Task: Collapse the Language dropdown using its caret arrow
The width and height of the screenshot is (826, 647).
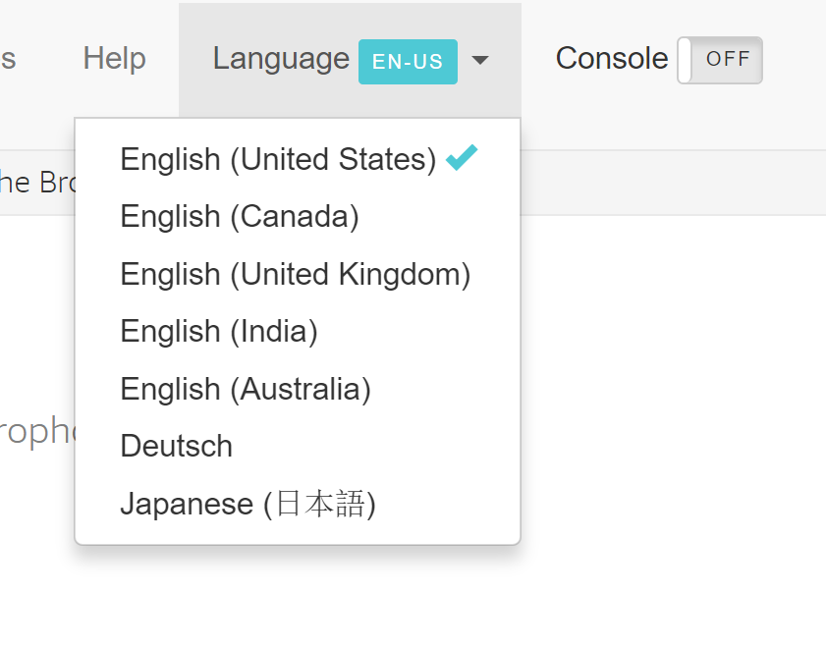Action: [x=479, y=61]
